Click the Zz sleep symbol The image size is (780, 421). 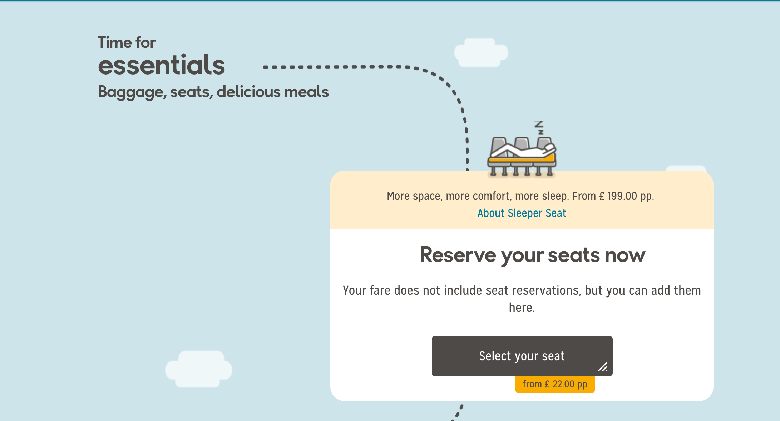click(x=539, y=127)
